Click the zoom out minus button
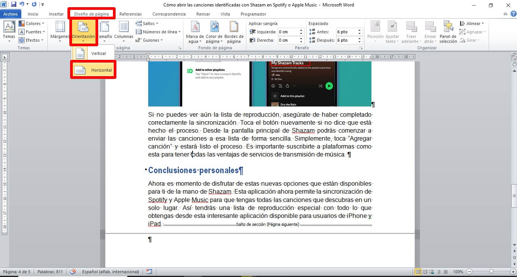Viewport: 517px width, 277px height. pos(469,272)
